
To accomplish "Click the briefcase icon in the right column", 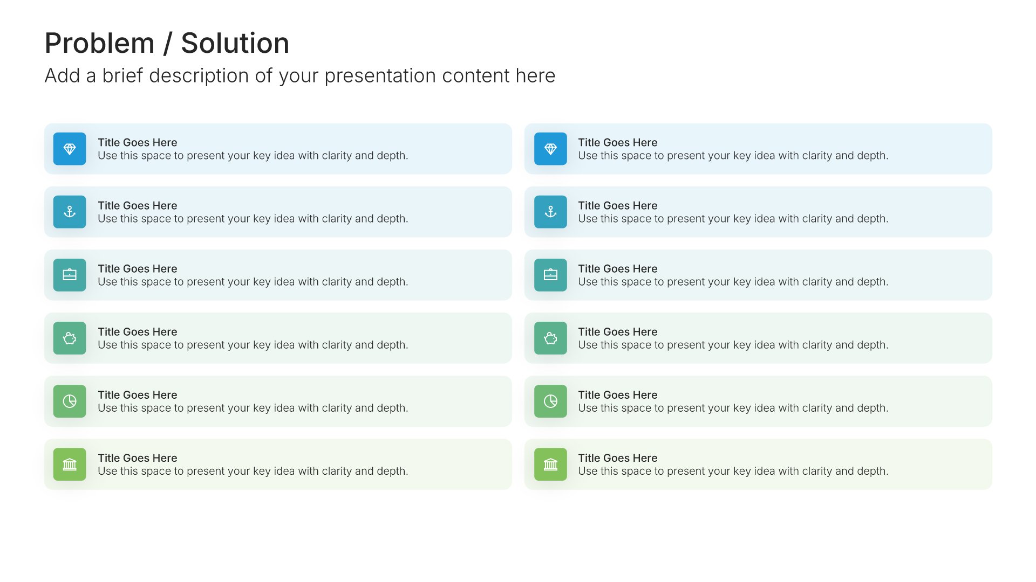I will click(x=550, y=275).
